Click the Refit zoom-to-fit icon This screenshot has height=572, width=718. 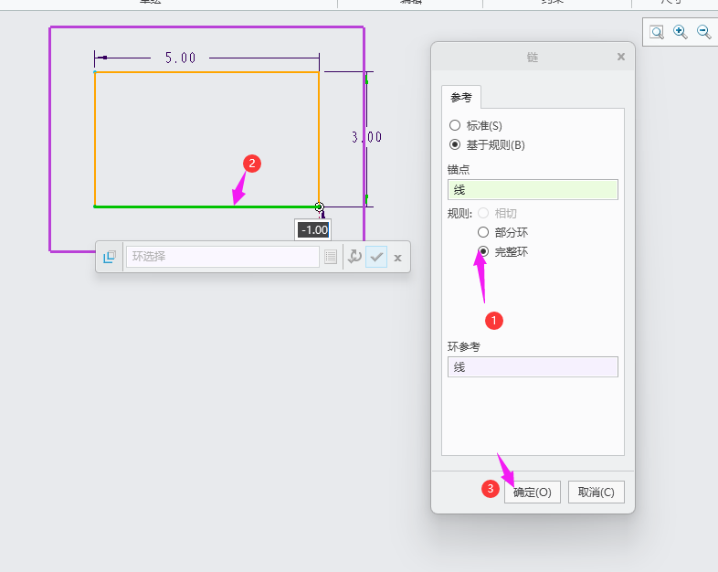pos(657,32)
